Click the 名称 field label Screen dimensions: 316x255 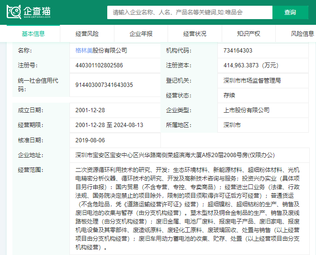pos(25,51)
